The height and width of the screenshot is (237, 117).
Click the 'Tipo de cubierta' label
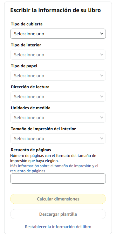(x=27, y=24)
